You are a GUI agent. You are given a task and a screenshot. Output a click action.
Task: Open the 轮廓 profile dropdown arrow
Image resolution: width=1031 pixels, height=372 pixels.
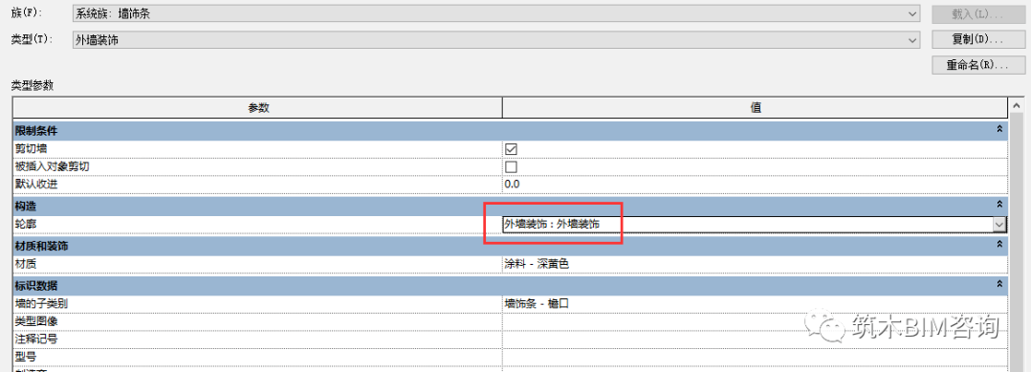pyautogui.click(x=999, y=224)
